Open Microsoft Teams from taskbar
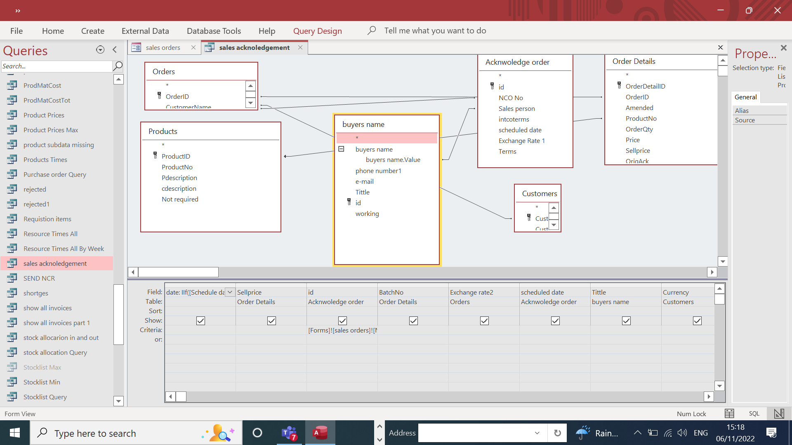Viewport: 792px width, 445px height. point(289,433)
